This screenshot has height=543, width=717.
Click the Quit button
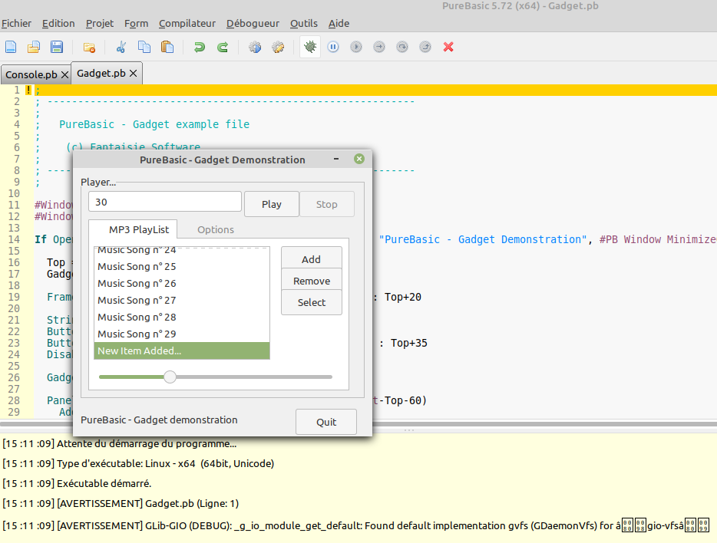[x=326, y=422]
